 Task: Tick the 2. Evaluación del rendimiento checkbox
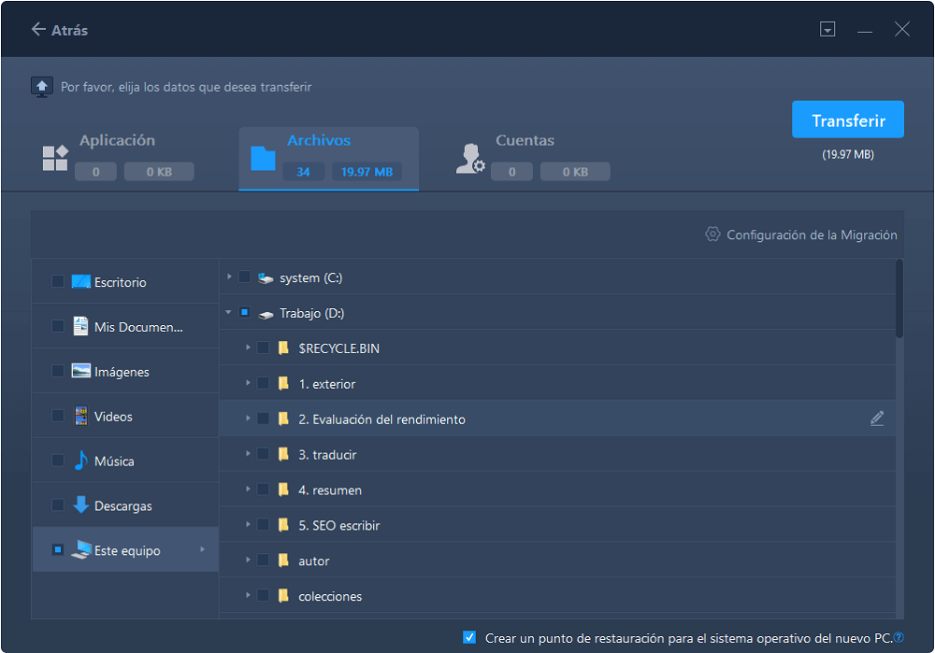coord(263,419)
